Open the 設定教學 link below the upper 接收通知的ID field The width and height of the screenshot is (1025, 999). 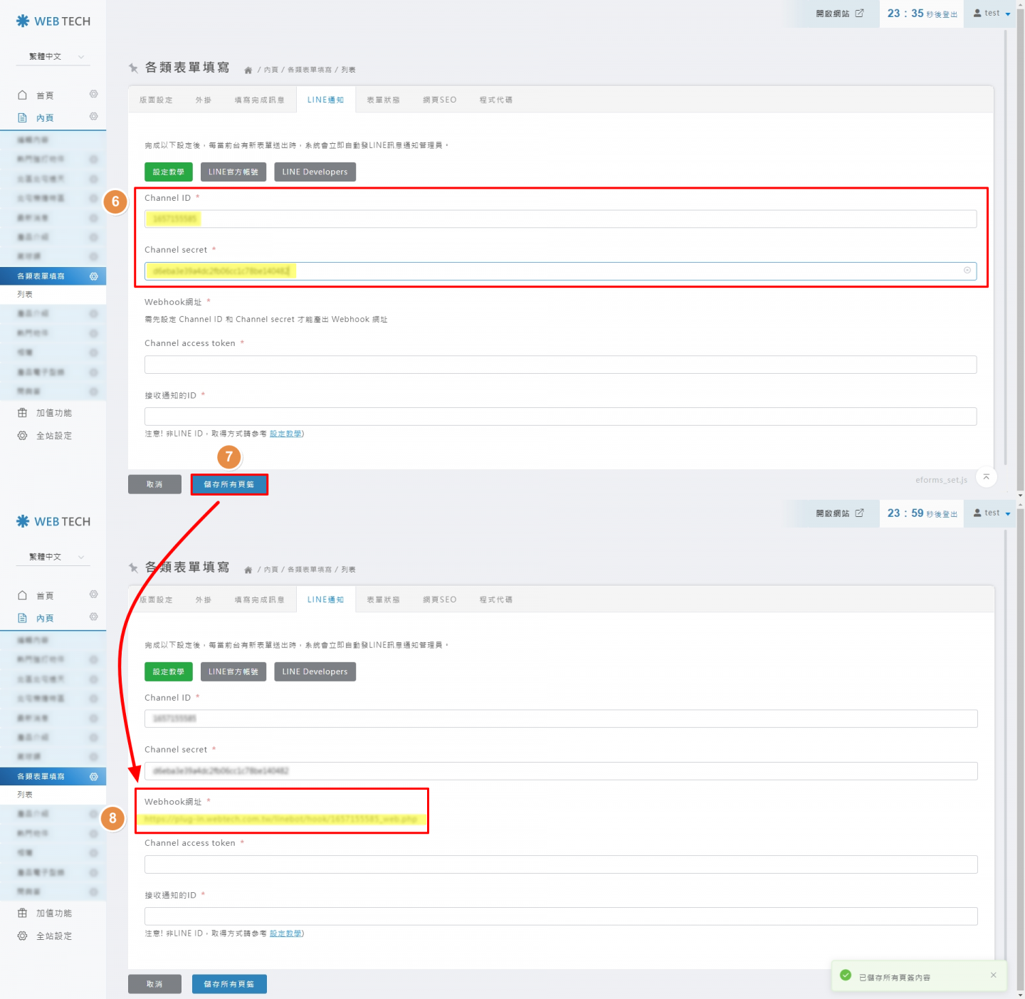click(285, 434)
